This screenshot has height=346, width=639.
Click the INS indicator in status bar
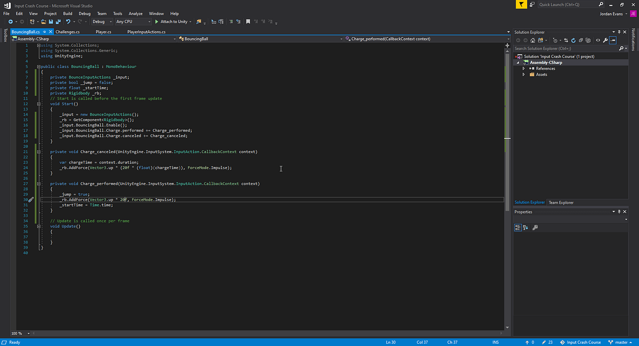coord(496,342)
